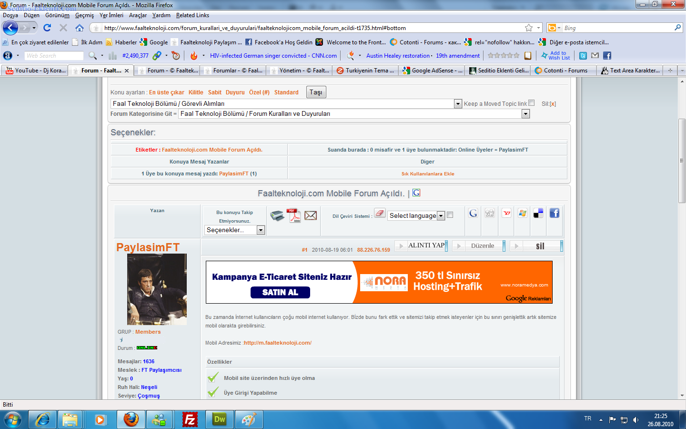
Task: Open Windows Start menu orb
Action: [13, 419]
